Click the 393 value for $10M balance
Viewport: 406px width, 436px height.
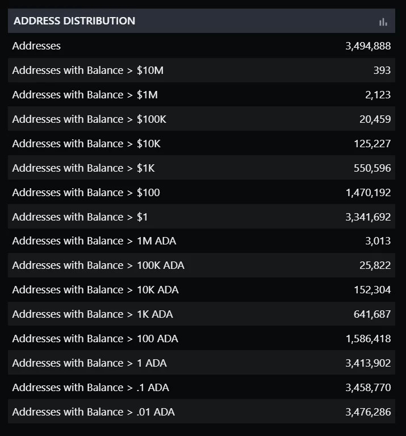pyautogui.click(x=382, y=70)
